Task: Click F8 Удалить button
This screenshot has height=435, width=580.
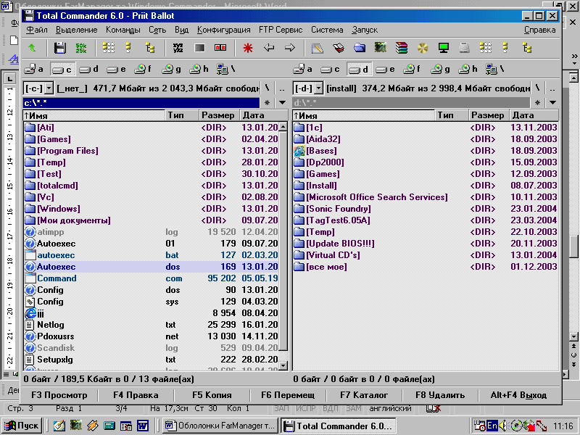Action: [x=440, y=395]
